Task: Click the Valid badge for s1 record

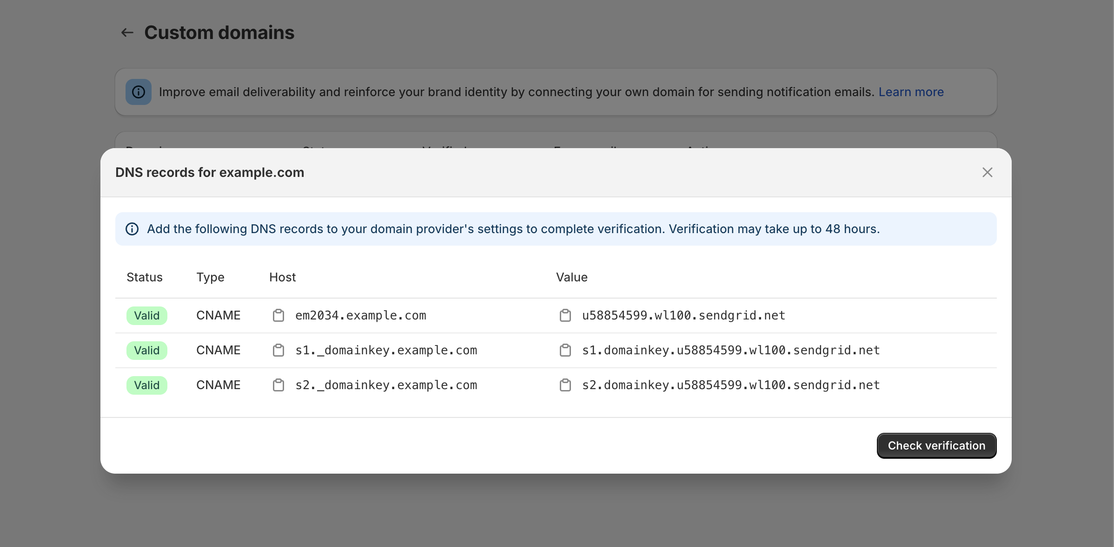Action: click(x=146, y=351)
